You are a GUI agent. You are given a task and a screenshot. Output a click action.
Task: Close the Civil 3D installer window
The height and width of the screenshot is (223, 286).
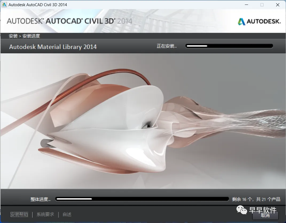(278, 5)
